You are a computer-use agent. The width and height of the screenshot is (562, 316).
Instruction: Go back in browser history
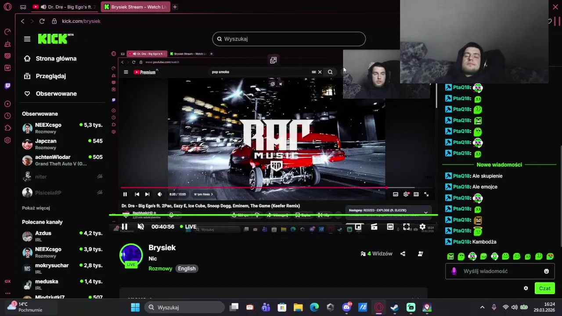click(x=23, y=21)
